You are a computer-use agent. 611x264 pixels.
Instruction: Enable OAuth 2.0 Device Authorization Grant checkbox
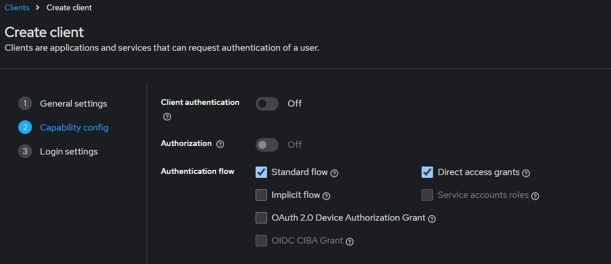(x=261, y=218)
